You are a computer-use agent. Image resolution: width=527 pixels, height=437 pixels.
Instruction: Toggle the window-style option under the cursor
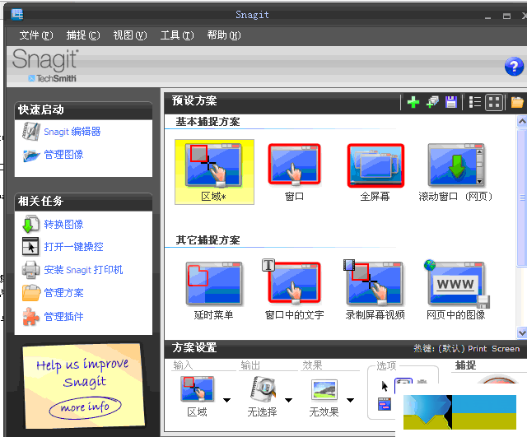(385, 404)
